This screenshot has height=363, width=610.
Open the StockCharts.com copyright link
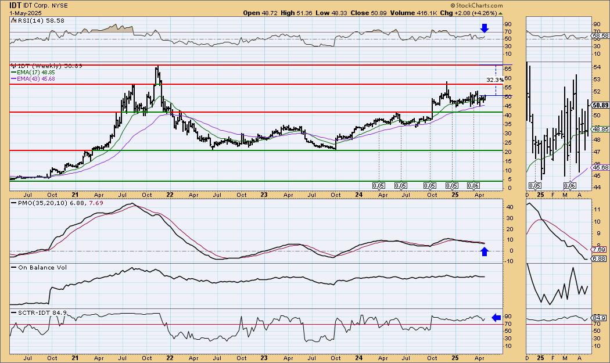(x=476, y=5)
